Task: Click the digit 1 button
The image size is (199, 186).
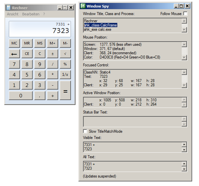Action: [14, 85]
